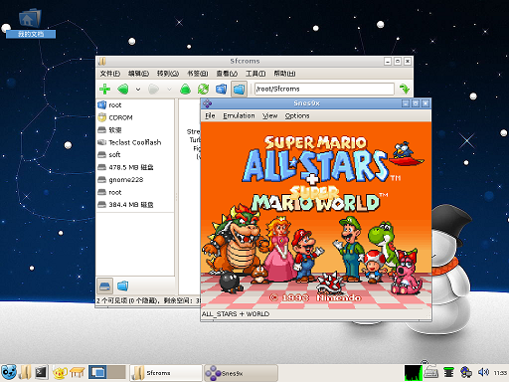The image size is (509, 382).
Task: Activate Snes9x taskbar button
Action: coord(241,373)
